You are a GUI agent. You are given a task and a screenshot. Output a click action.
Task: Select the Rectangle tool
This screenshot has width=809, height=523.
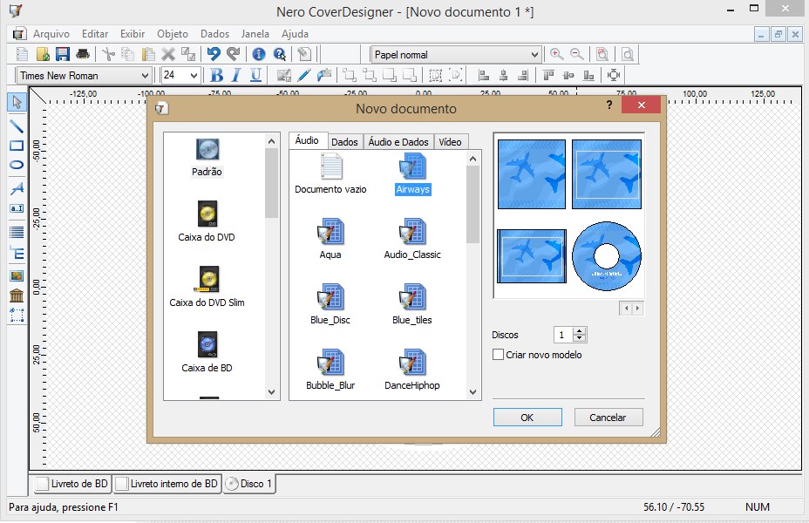pos(17,146)
